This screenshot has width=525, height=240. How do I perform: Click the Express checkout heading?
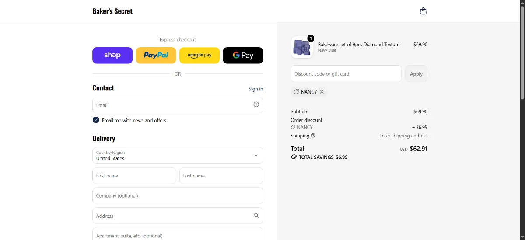(x=178, y=39)
